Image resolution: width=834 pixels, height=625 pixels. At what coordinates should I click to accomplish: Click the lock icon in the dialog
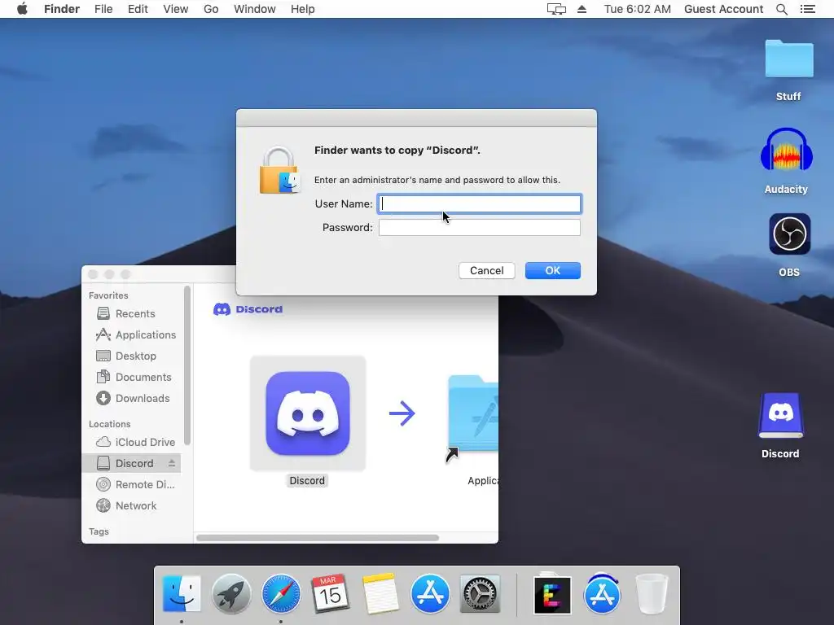coord(280,171)
